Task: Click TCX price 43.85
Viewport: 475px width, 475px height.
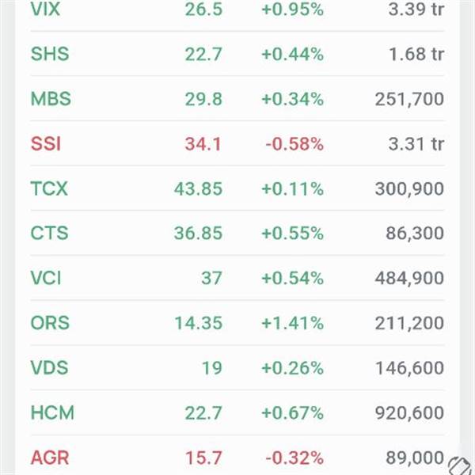Action: [198, 189]
